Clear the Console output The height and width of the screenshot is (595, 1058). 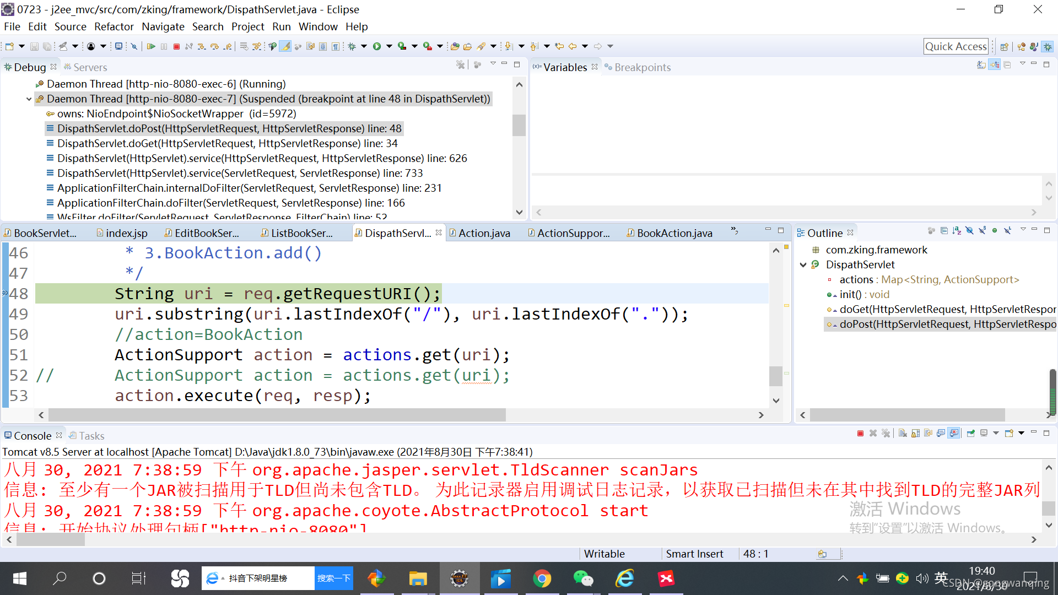tap(903, 433)
